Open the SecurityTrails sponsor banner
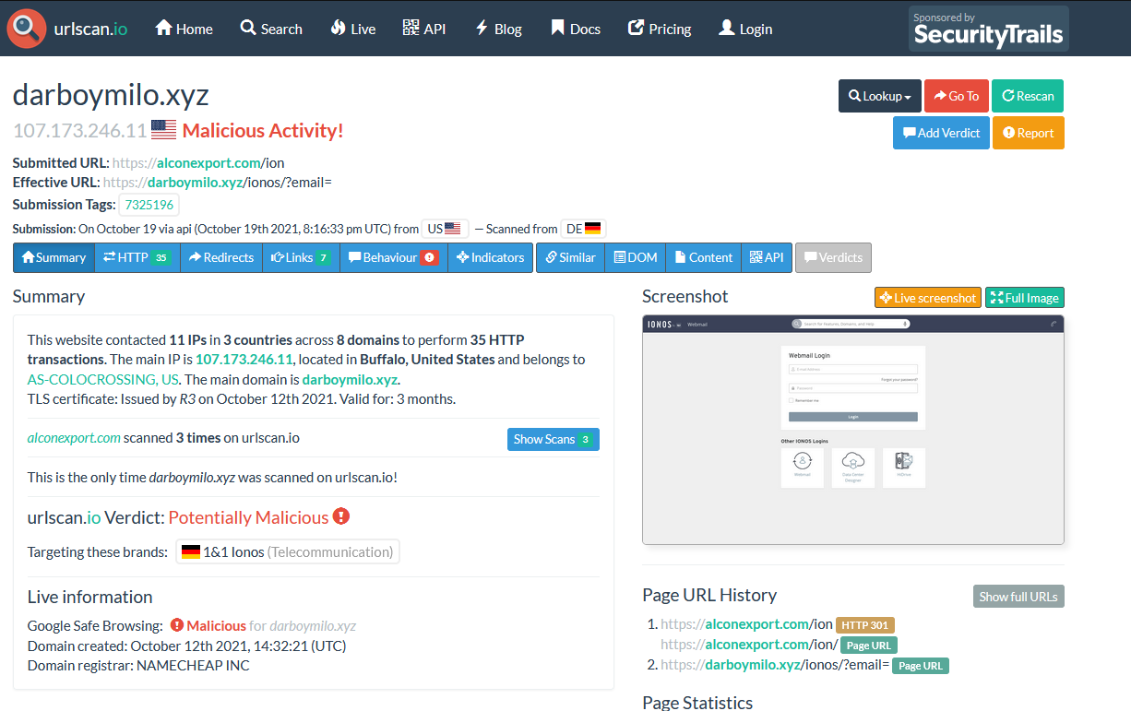The width and height of the screenshot is (1131, 711). coord(988,29)
